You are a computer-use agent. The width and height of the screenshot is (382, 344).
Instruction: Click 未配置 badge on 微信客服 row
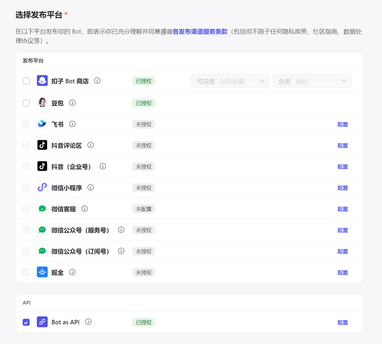pos(144,209)
